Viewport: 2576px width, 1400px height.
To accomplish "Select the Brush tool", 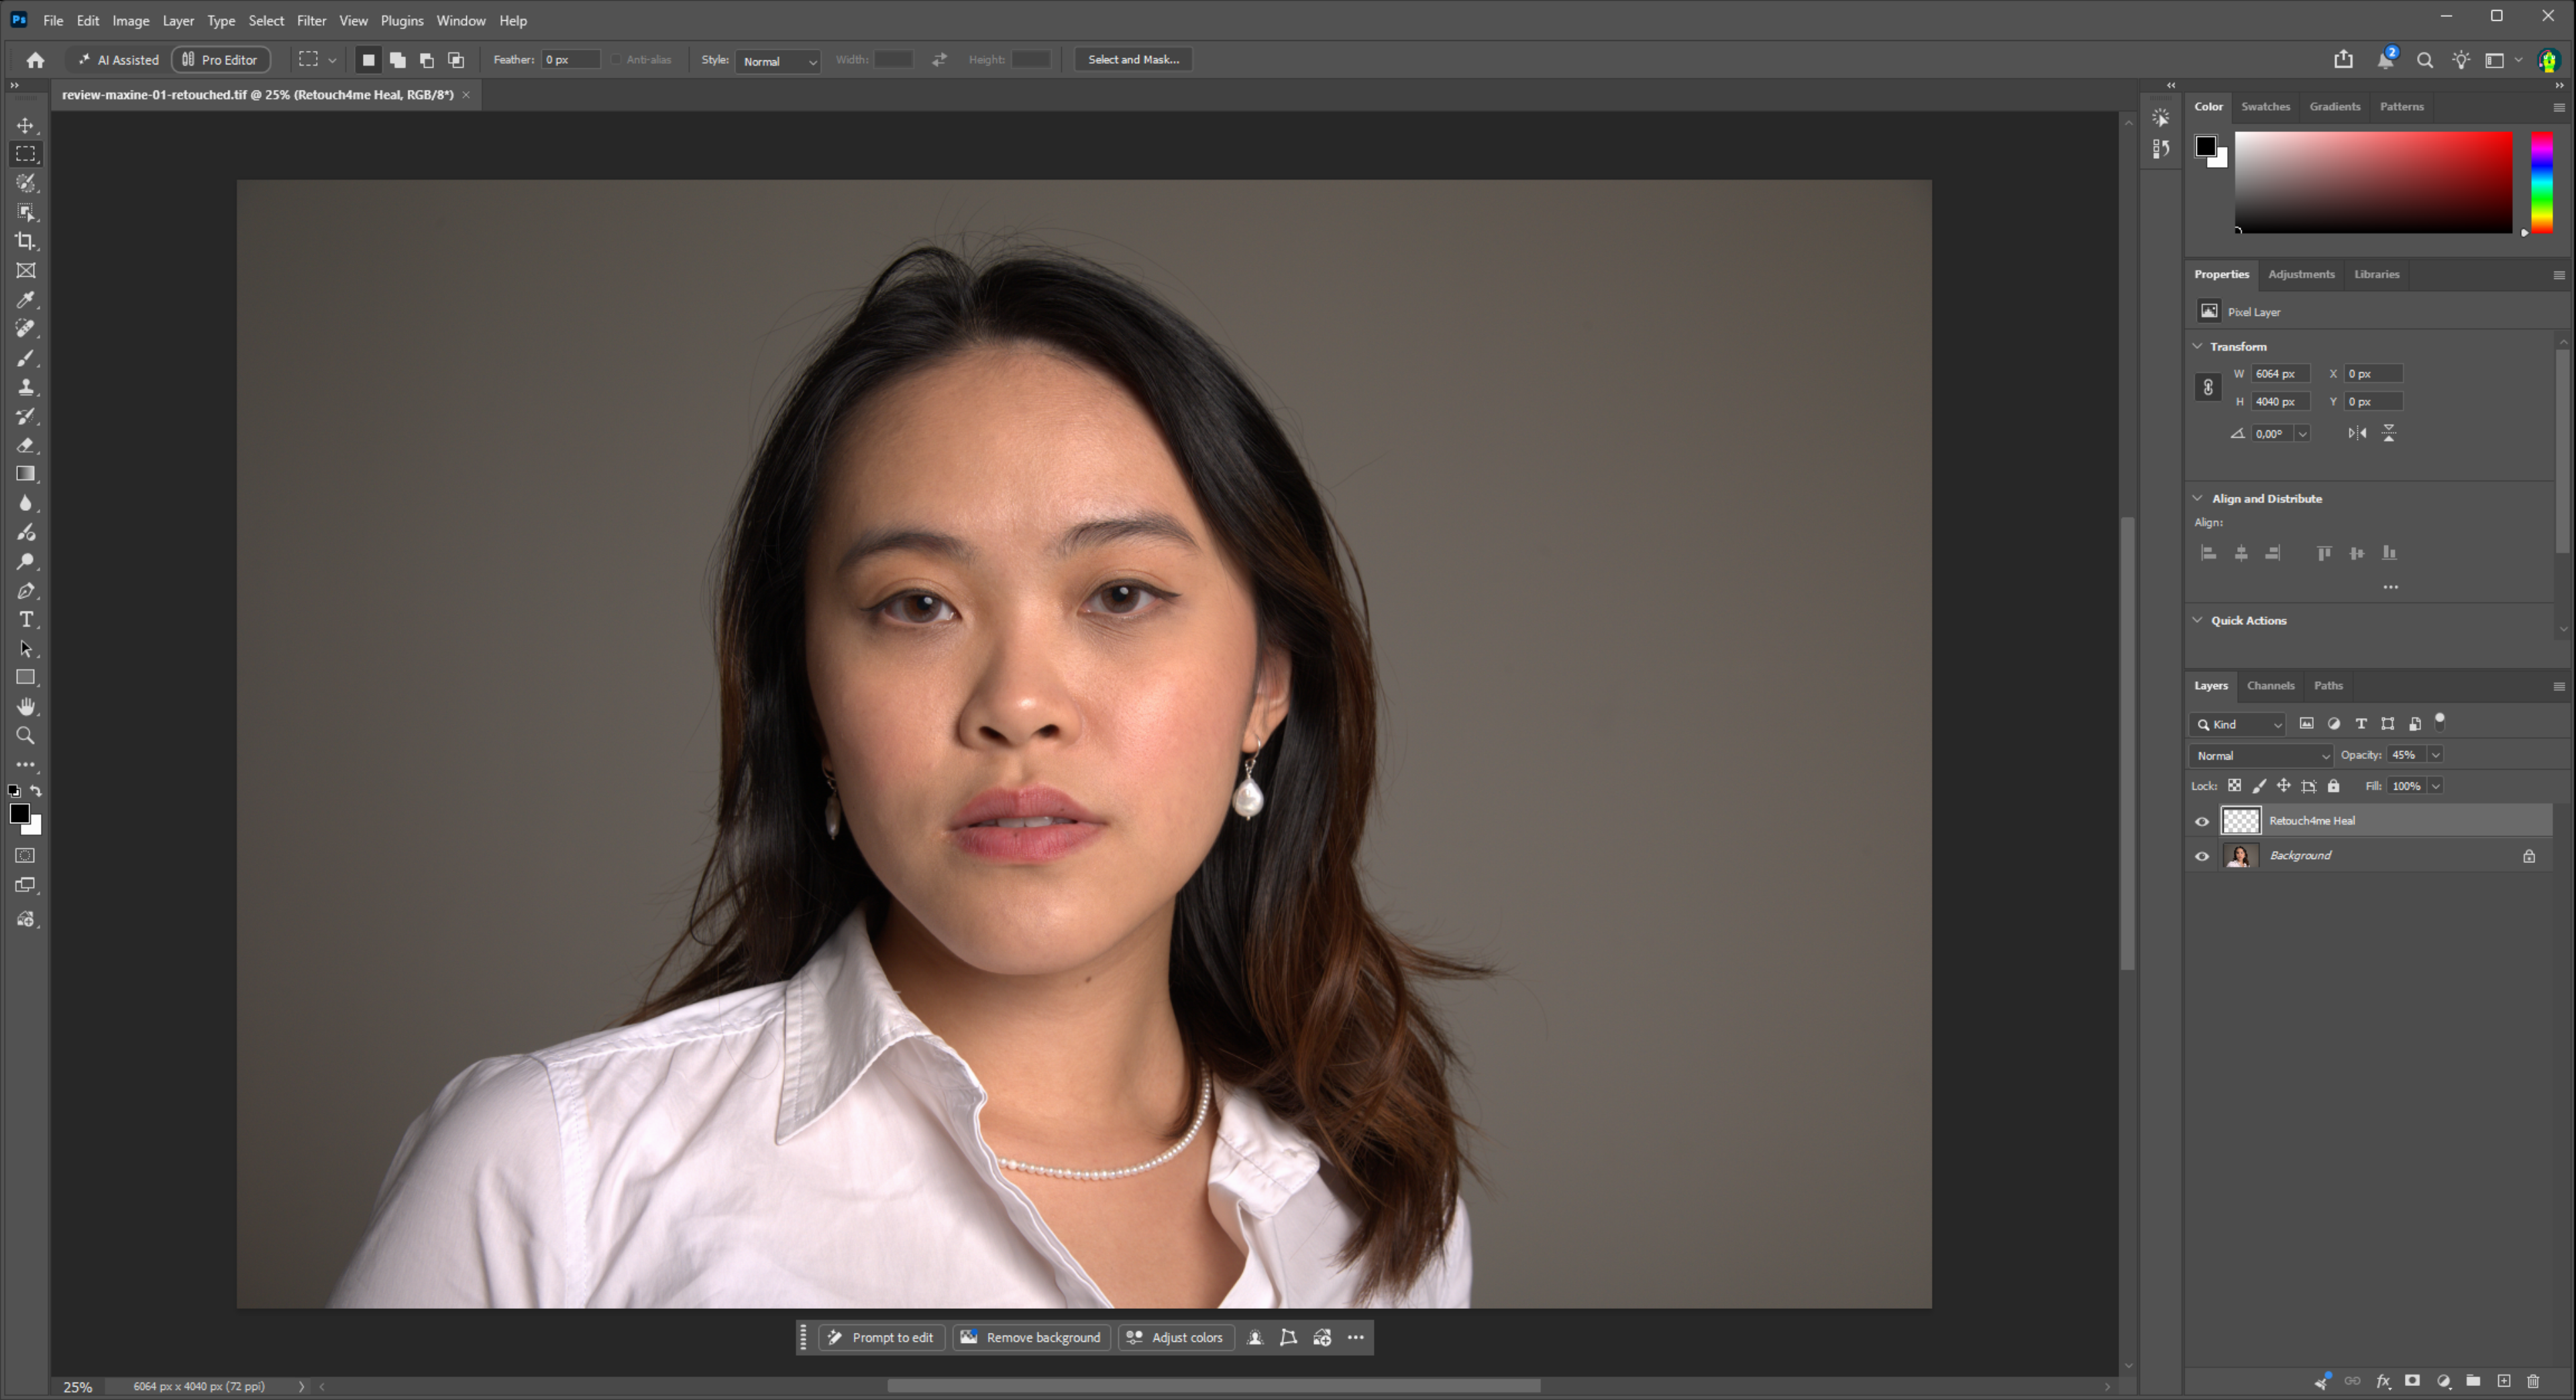I will (x=26, y=358).
